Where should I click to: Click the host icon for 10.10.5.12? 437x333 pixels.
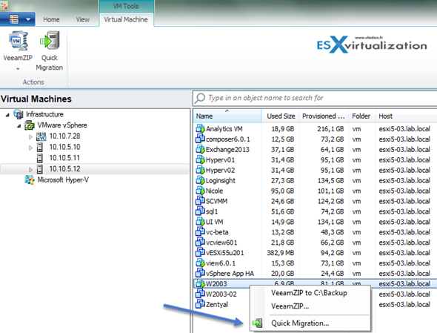40,169
